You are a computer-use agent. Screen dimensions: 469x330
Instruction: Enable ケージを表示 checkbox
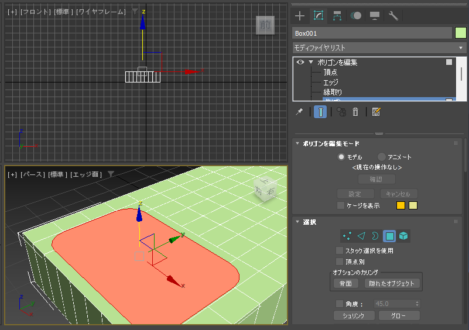[x=340, y=205]
